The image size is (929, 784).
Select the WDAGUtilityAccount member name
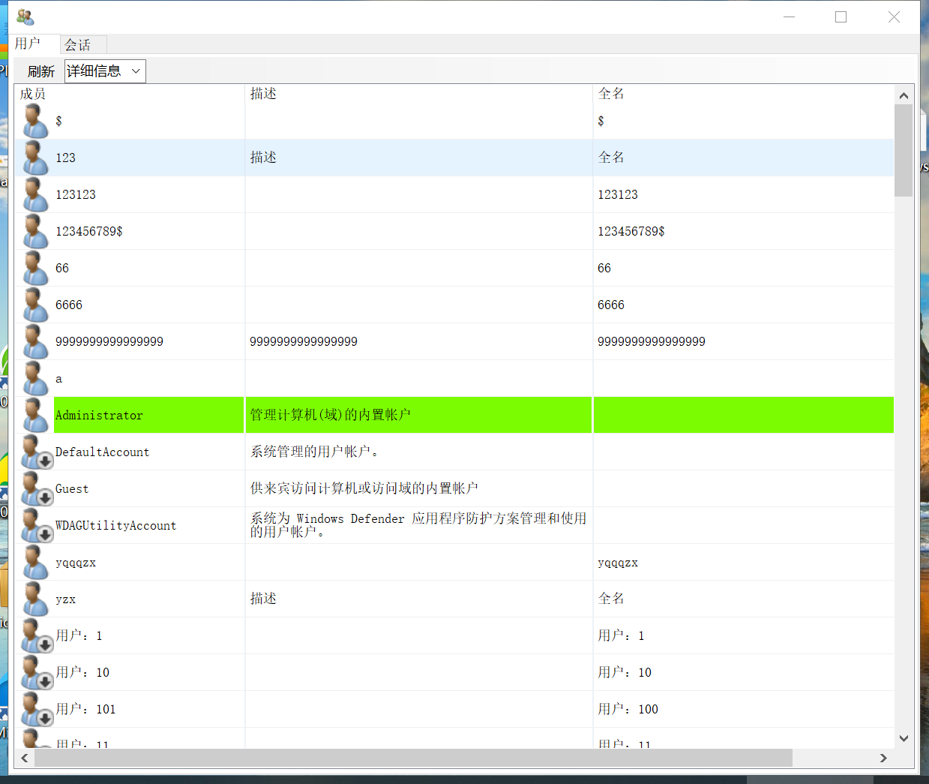(116, 526)
